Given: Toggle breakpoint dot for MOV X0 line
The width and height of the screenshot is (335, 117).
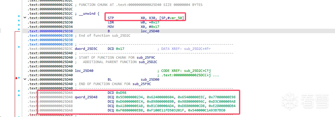Looking at the screenshot, I should pyautogui.click(x=19, y=25).
